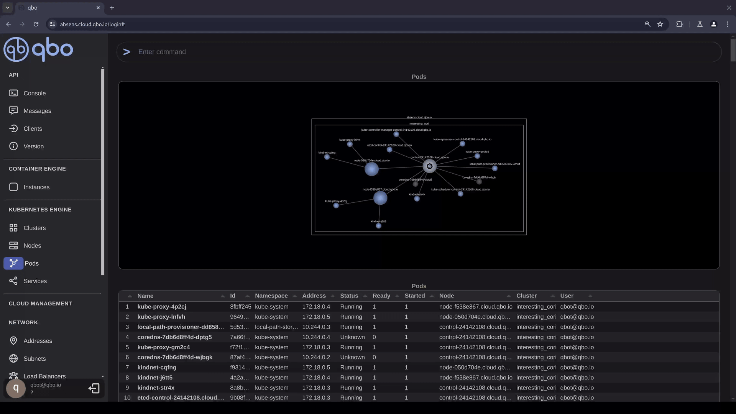Screen dimensions: 736x414
Task: Click the Nodes server icon
Action: 13,245
